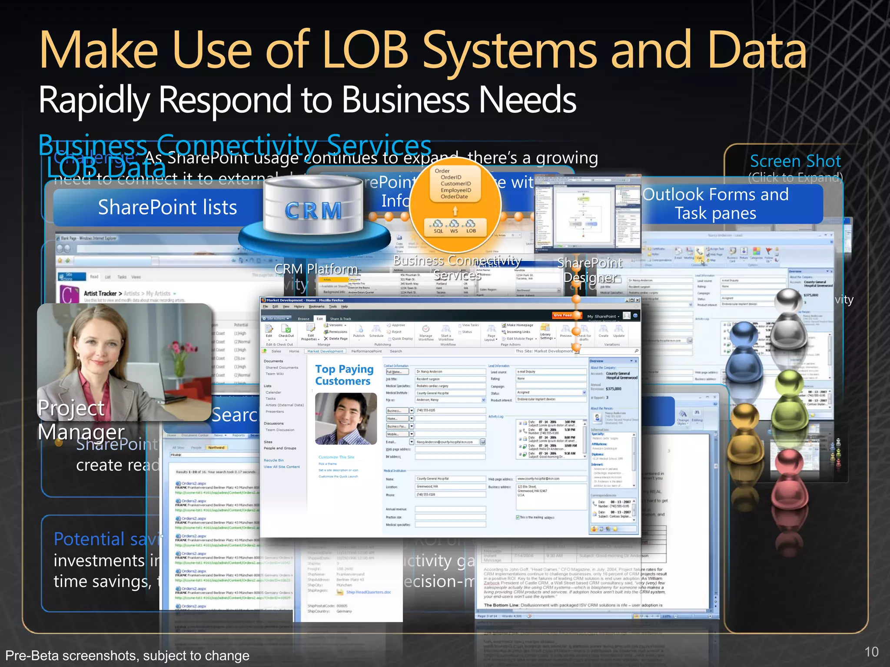Viewport: 890px width, 667px height.
Task: Click the SharePoint help question icon
Action: 635,316
